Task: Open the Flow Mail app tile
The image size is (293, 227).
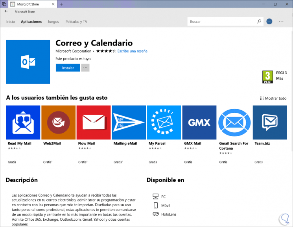Action: (x=94, y=123)
